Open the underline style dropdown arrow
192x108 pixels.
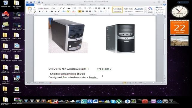(49, 11)
